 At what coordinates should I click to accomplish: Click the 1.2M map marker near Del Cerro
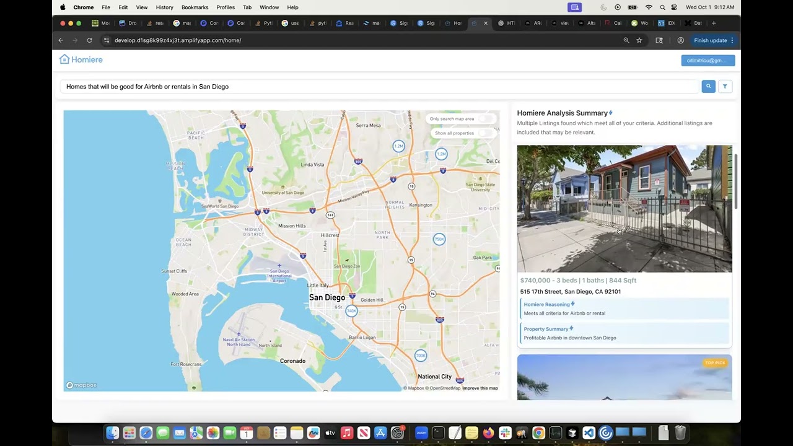pos(441,154)
